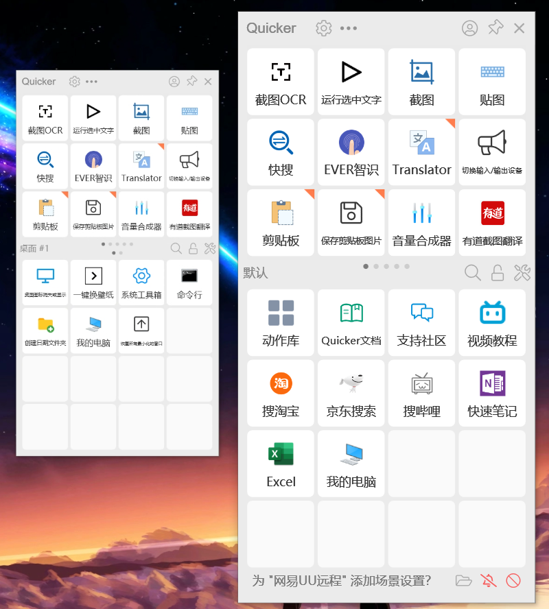Toggle the lock icon in the smaller Quicker panel
Viewport: 549px width, 609px height.
pos(193,248)
